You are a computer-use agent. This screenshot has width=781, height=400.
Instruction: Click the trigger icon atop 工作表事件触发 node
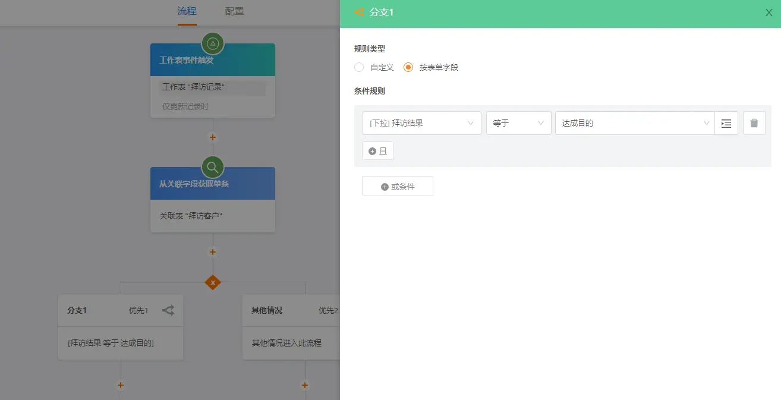213,43
